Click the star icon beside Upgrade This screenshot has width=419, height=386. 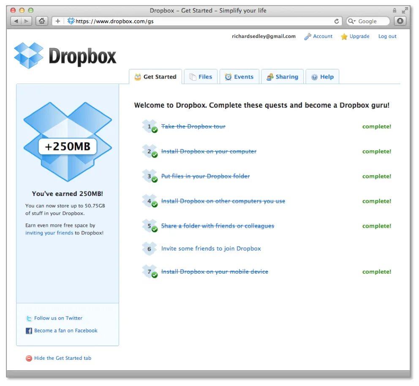point(344,36)
